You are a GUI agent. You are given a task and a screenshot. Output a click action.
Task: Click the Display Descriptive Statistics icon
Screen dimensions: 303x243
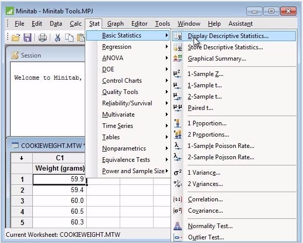tap(178, 36)
